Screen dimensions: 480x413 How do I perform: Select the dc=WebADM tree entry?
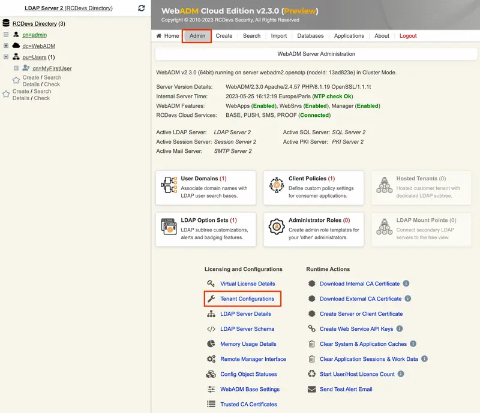(39, 46)
